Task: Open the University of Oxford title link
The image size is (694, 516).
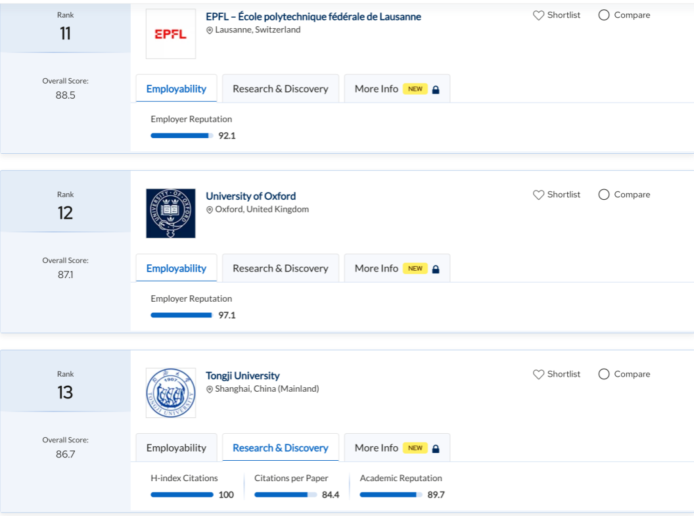Action: tap(250, 196)
